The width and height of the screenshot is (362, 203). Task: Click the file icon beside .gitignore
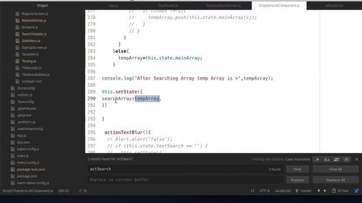[12, 115]
